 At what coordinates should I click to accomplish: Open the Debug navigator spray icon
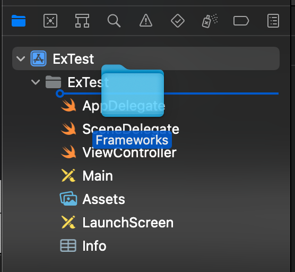click(210, 21)
